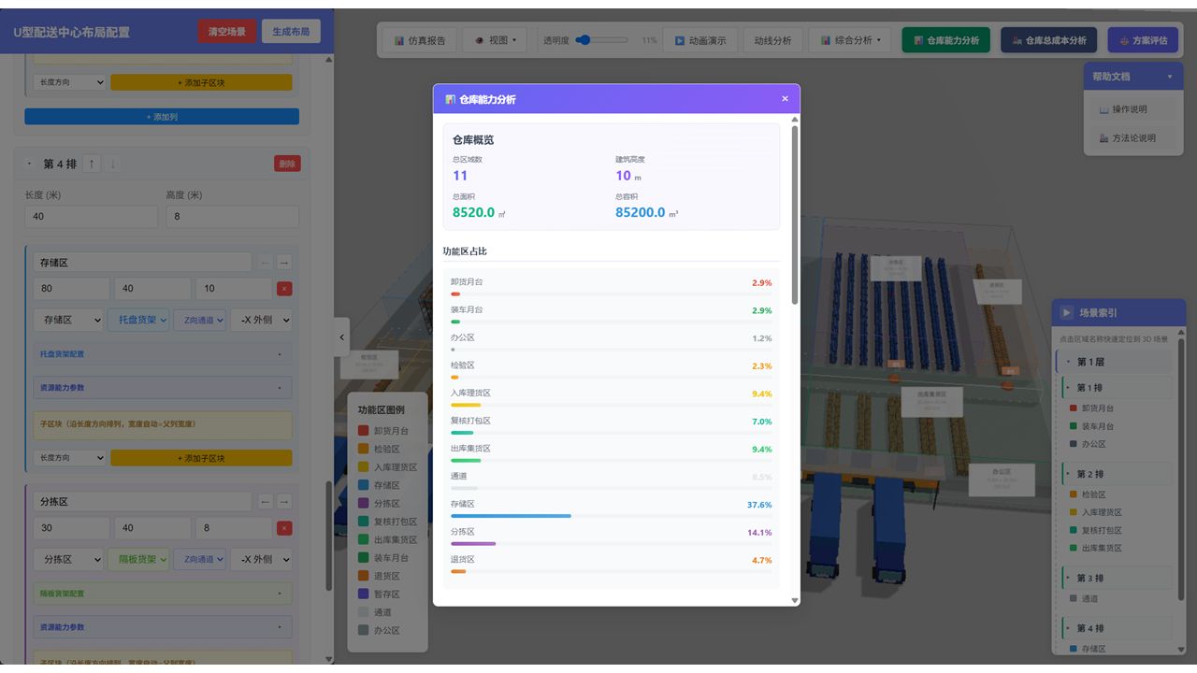Click the chart icon in the dialog title
This screenshot has width=1197, height=673.
click(x=450, y=99)
